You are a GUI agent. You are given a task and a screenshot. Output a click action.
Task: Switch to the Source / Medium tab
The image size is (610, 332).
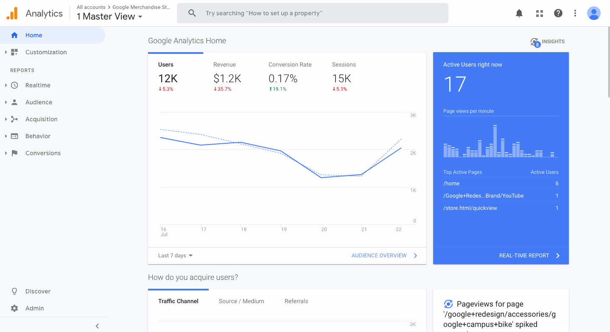(241, 301)
